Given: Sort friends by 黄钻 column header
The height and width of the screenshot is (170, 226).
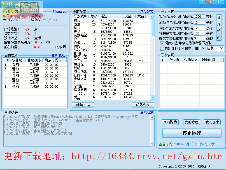Looking at the screenshot, I should tap(141, 16).
